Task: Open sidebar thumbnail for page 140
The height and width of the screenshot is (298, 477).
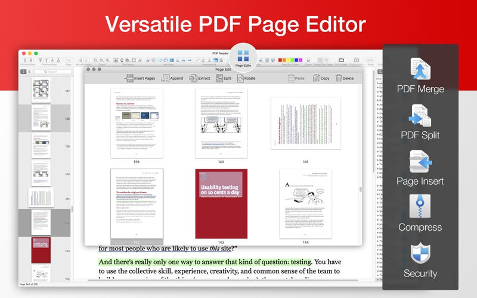Action: point(41,173)
